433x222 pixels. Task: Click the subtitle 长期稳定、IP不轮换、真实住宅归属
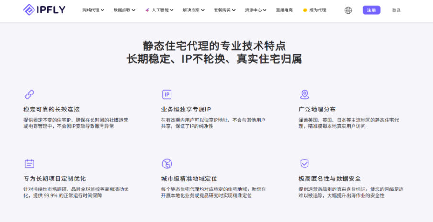pos(214,59)
